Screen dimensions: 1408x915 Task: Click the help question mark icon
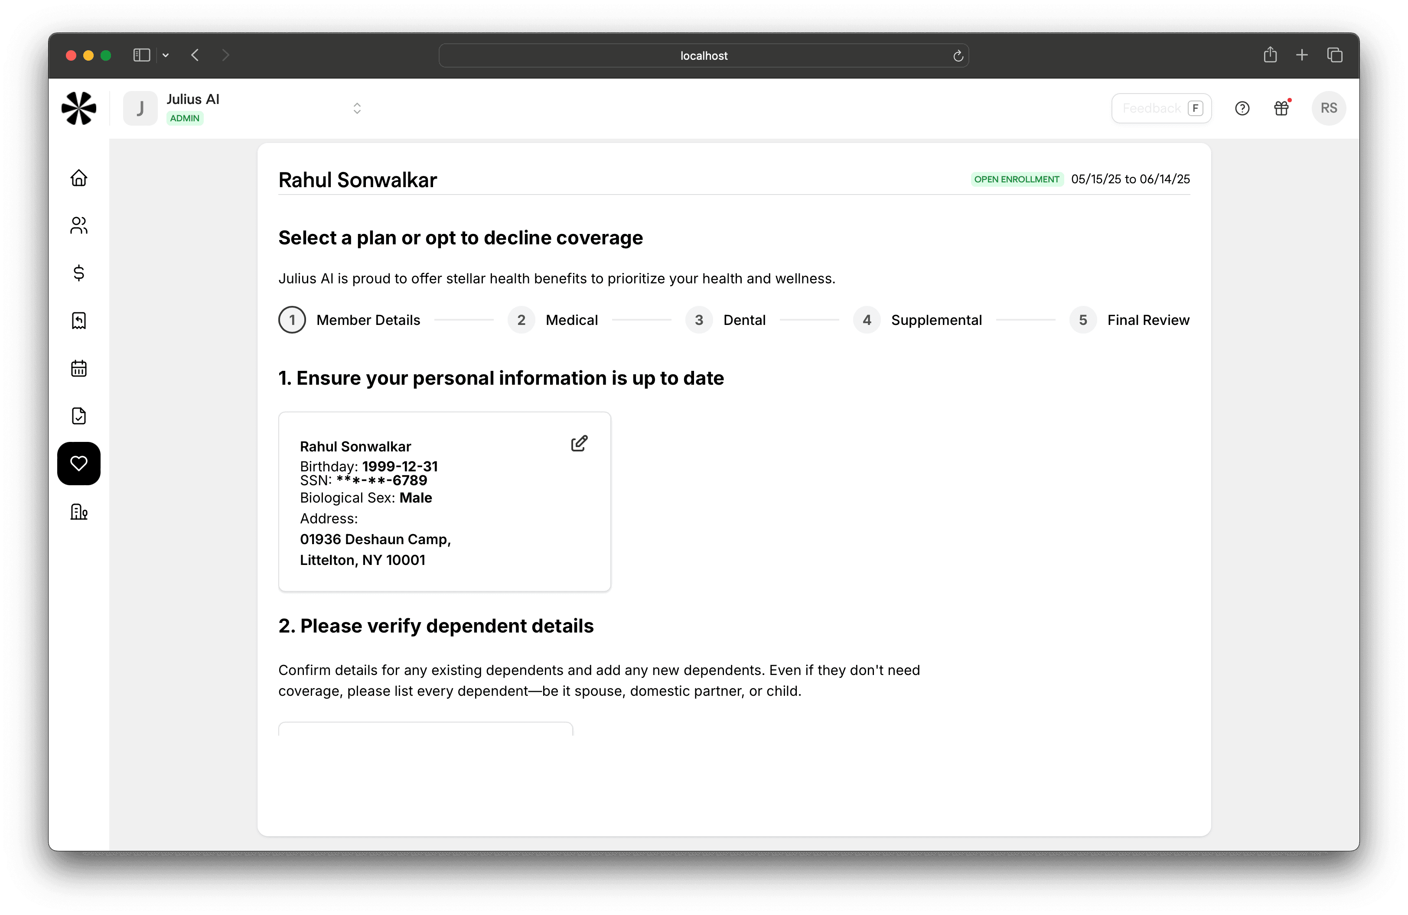(1242, 108)
